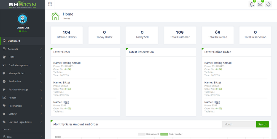Toggle the Sale Amount legend item
Image resolution: width=277 pixels, height=139 pixels.
pyautogui.click(x=148, y=134)
